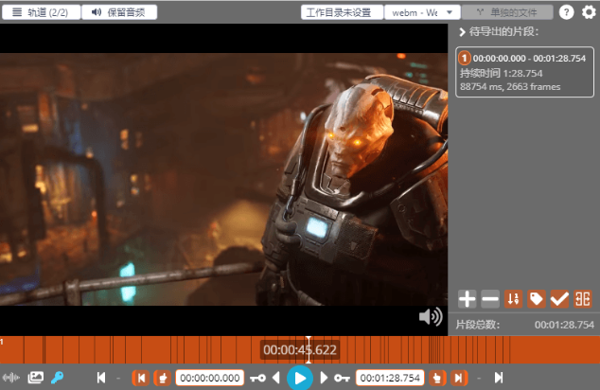This screenshot has height=390, width=600.
Task: Add a new segment with the plus icon
Action: click(467, 299)
